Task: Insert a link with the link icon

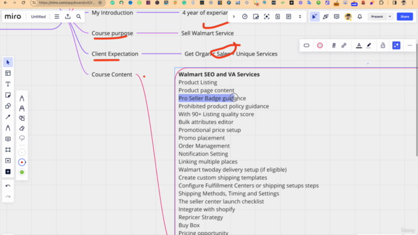Action: pos(344,46)
